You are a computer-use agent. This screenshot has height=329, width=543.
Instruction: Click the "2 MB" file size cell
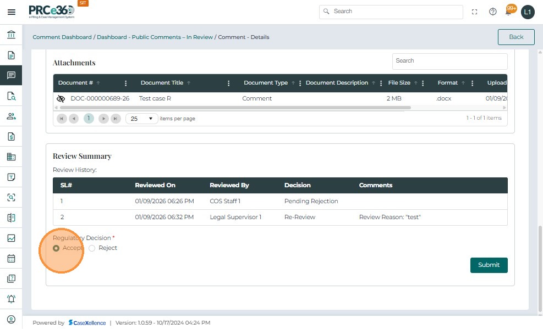[394, 98]
